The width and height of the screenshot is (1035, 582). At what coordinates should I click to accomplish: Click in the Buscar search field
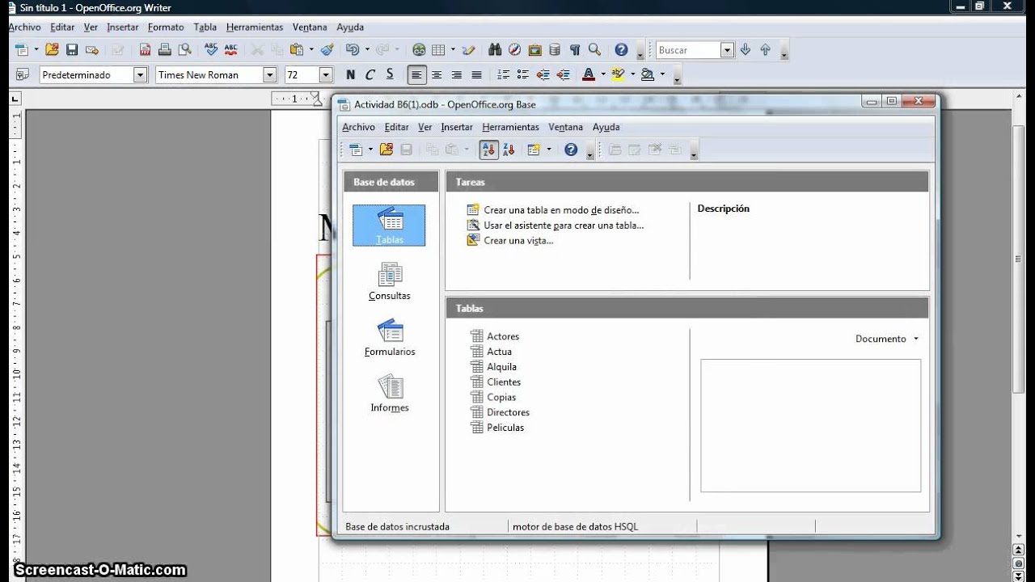pos(687,50)
